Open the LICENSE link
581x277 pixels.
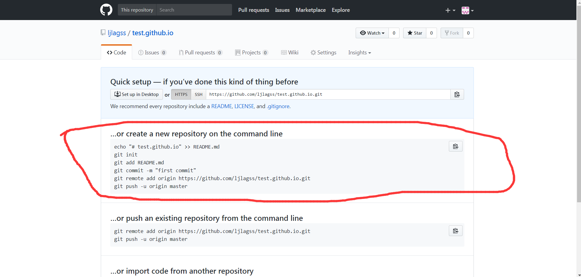244,106
